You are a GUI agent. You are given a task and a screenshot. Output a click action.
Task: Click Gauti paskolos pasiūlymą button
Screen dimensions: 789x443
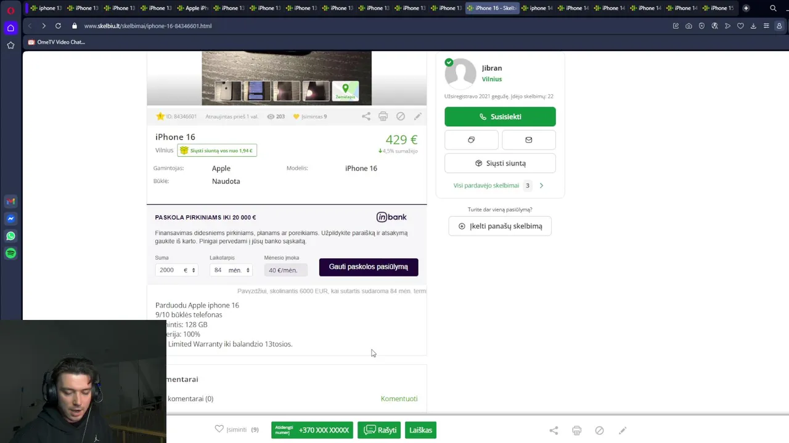[x=369, y=267]
